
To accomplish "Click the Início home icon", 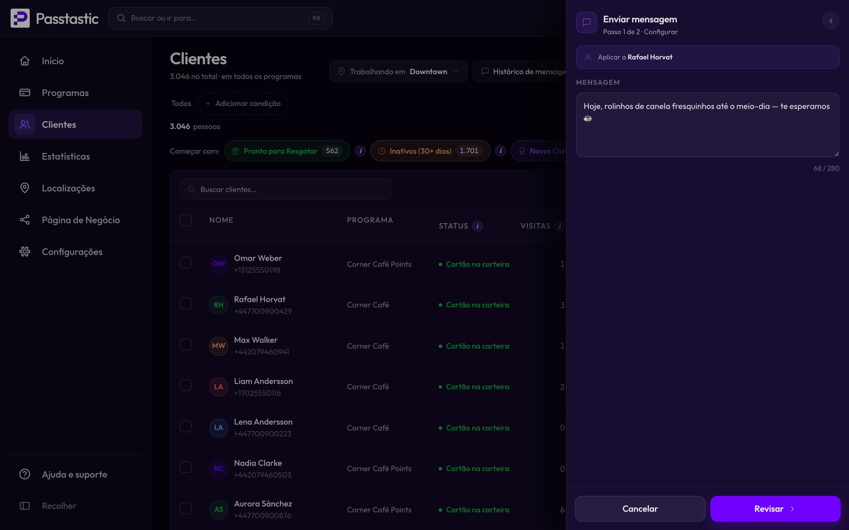I will (25, 61).
